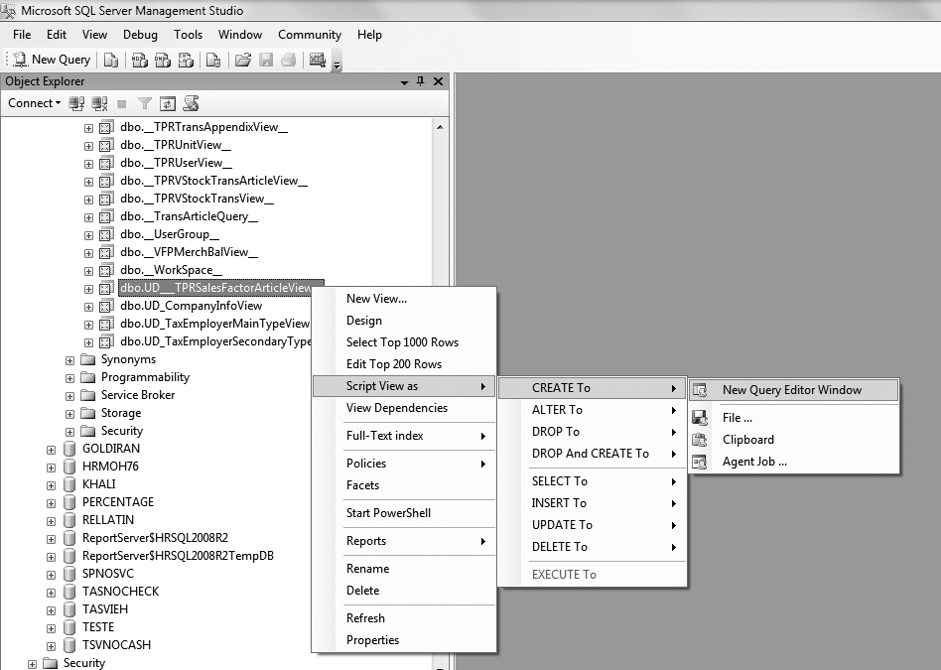Image resolution: width=941 pixels, height=670 pixels.
Task: Click the Database Engine Query toolbar icon
Action: [x=111, y=60]
